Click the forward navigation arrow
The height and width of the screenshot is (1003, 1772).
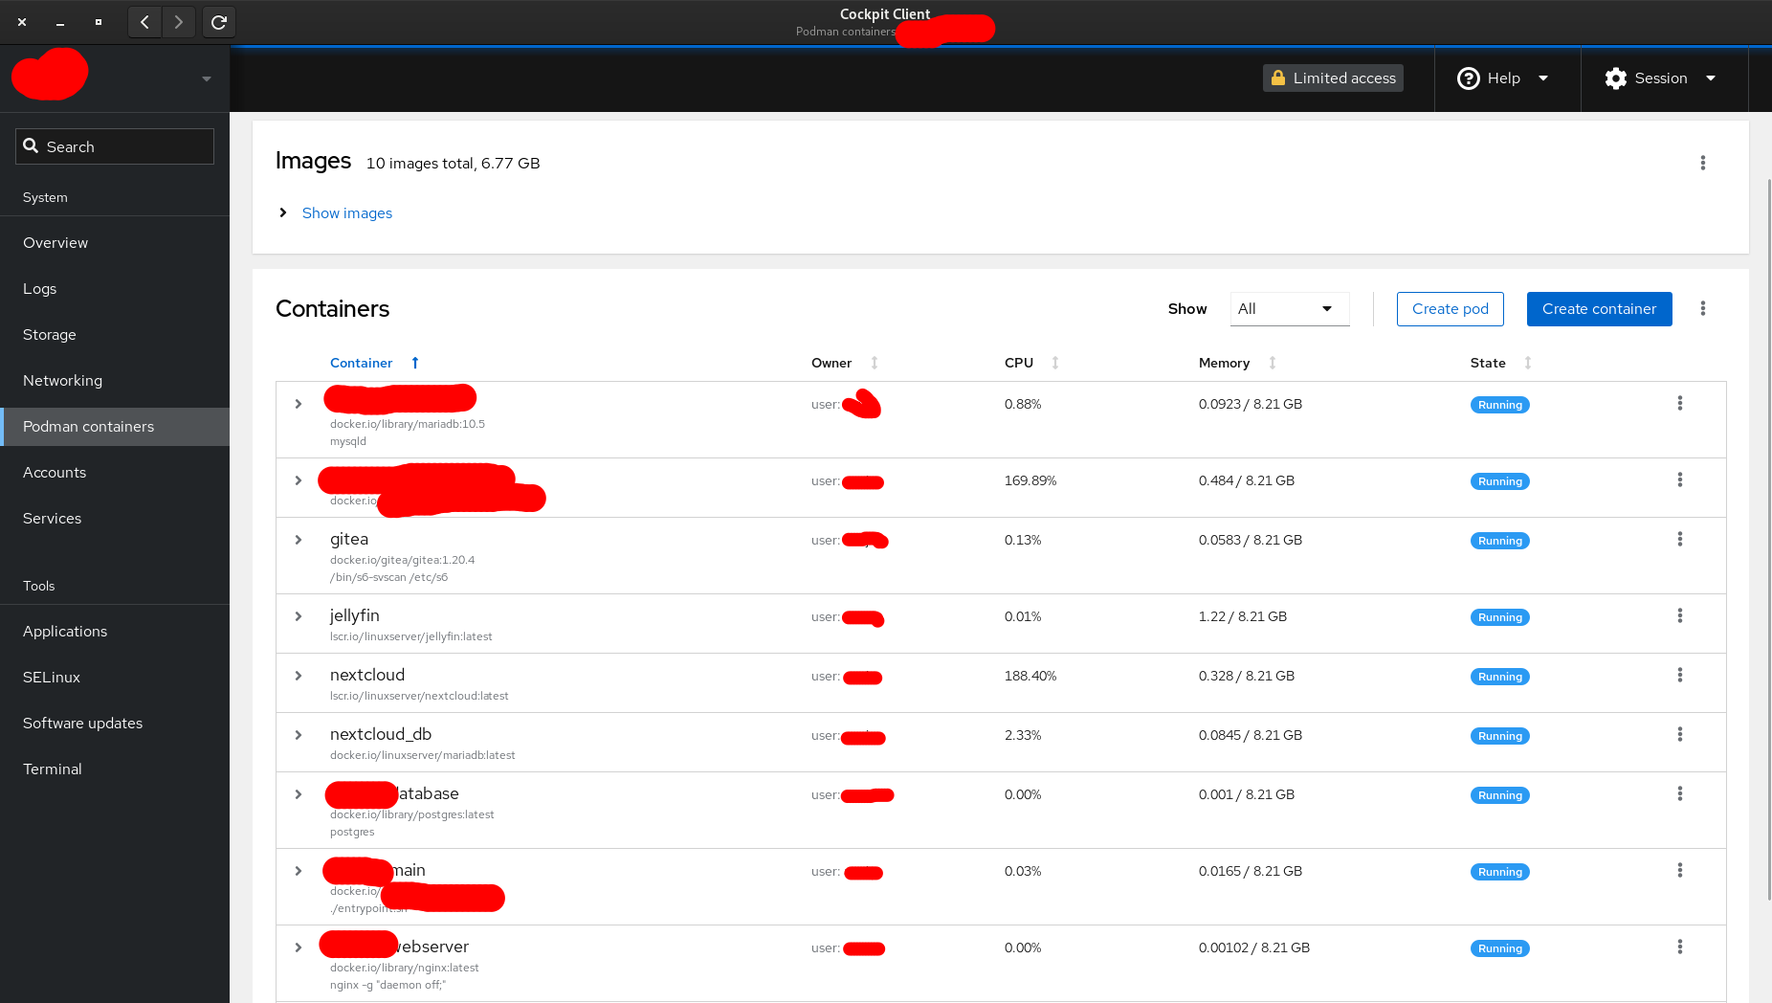point(179,22)
